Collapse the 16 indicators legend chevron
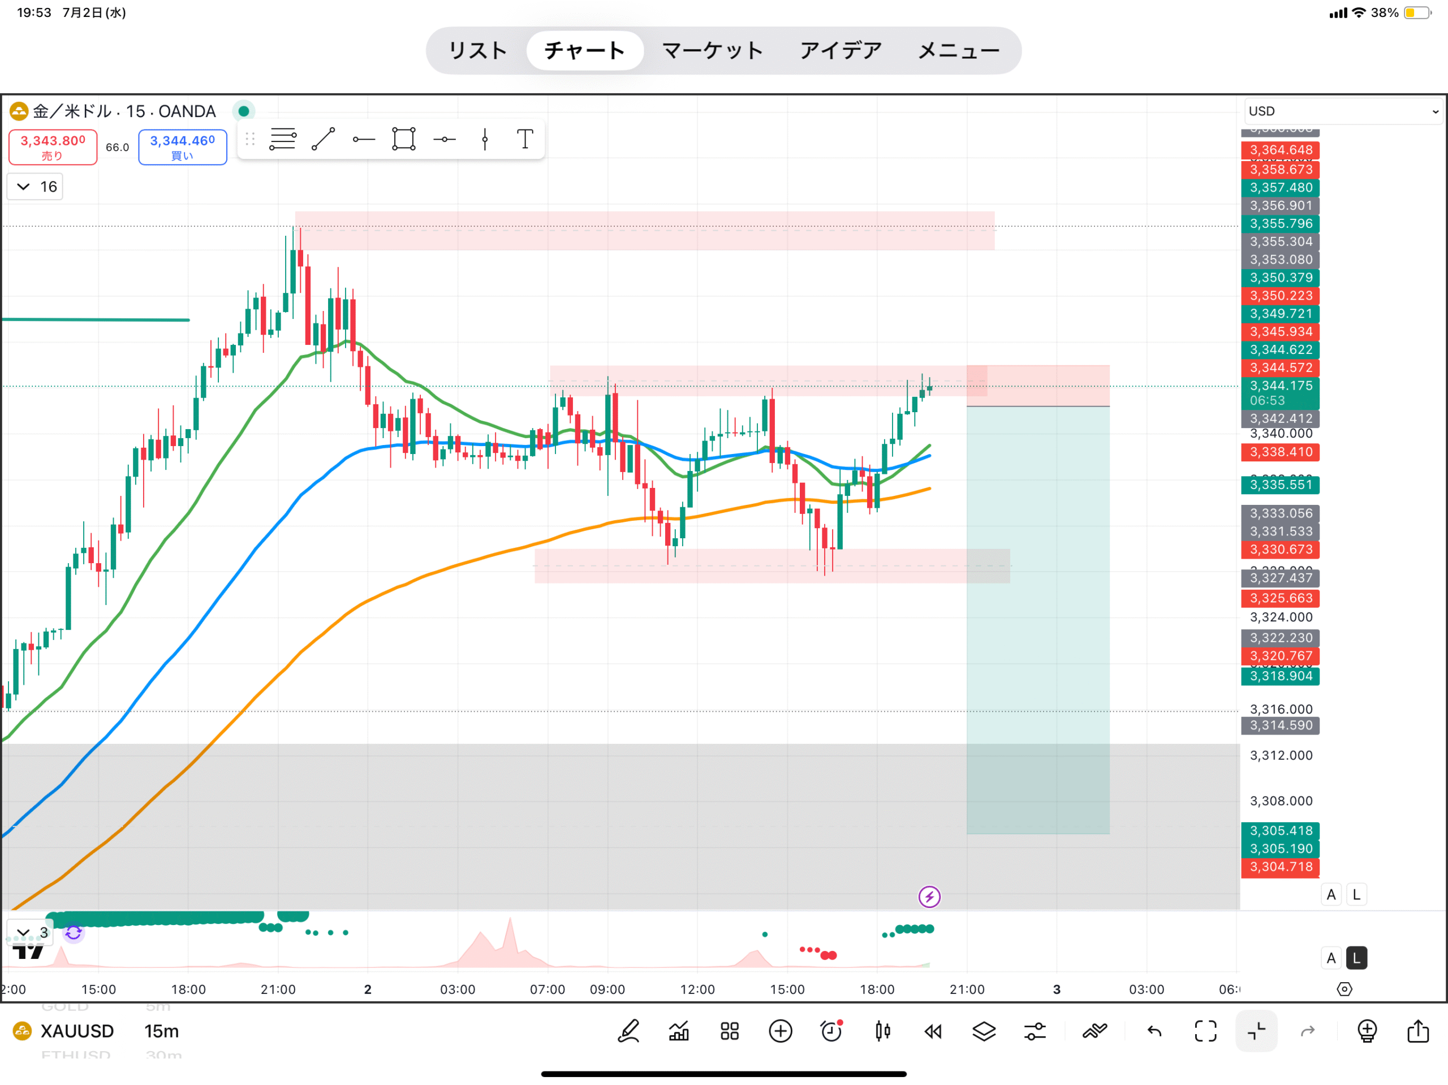The width and height of the screenshot is (1448, 1085). tap(24, 187)
